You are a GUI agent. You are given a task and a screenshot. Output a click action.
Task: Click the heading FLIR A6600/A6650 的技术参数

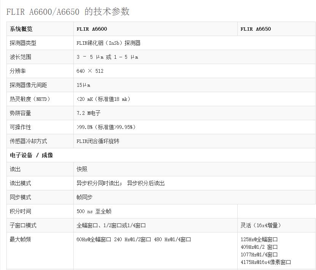(x=68, y=12)
